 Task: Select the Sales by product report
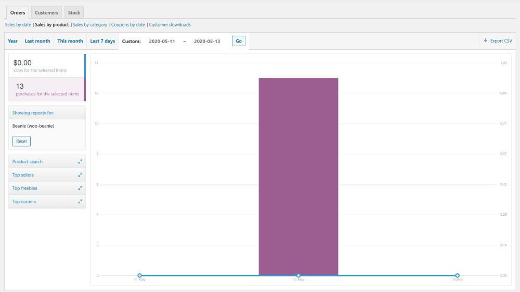51,25
